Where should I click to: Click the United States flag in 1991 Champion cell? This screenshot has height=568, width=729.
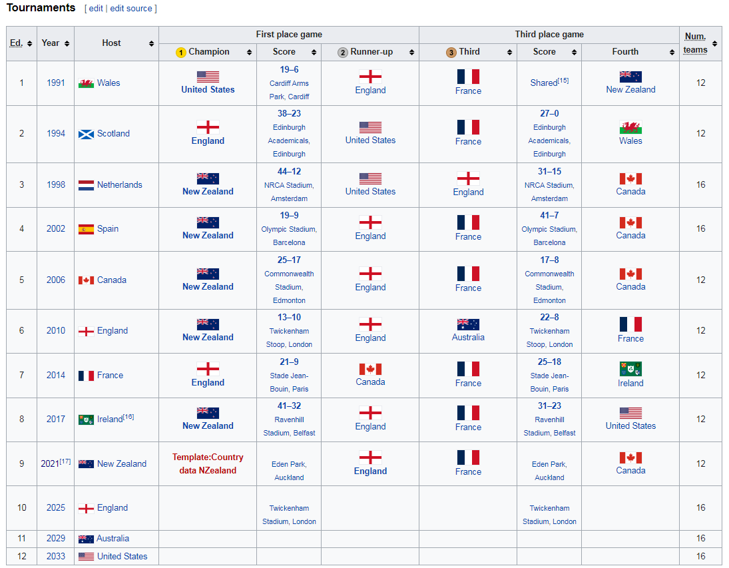coord(208,77)
